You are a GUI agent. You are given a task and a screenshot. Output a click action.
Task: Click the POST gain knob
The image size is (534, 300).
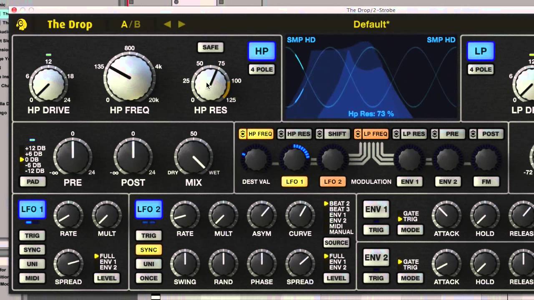(x=133, y=157)
